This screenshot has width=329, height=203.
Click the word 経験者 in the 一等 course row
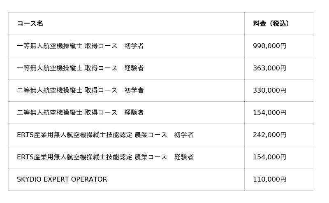tap(134, 68)
